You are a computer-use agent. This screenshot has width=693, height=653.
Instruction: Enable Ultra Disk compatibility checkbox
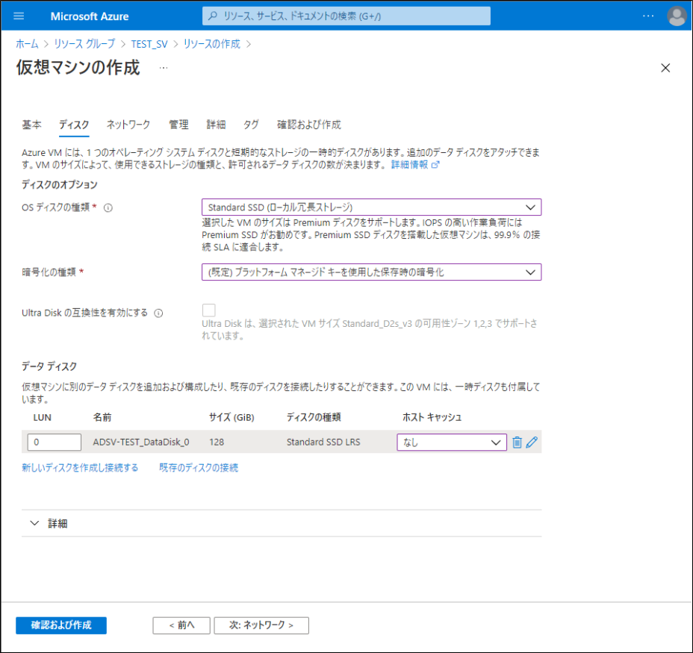pos(208,310)
